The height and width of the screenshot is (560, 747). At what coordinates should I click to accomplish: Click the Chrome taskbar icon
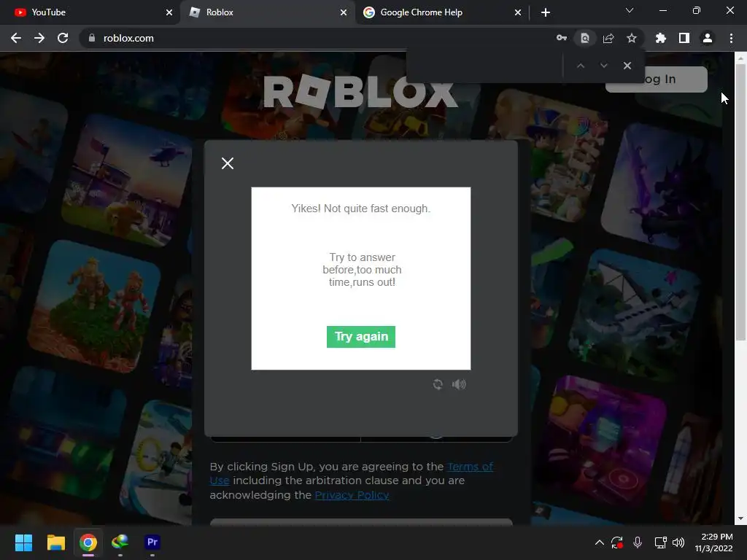pyautogui.click(x=88, y=542)
